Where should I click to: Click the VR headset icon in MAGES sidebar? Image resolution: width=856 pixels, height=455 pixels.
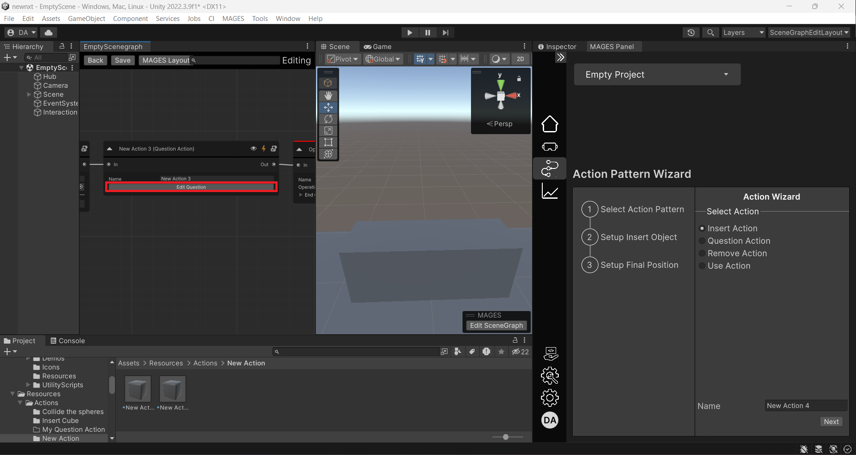(549, 147)
